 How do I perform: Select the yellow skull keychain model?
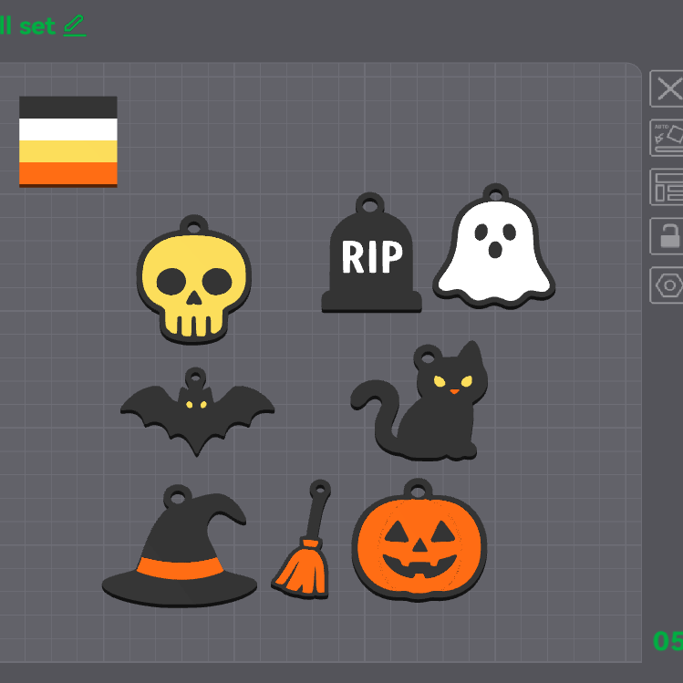[x=194, y=285]
